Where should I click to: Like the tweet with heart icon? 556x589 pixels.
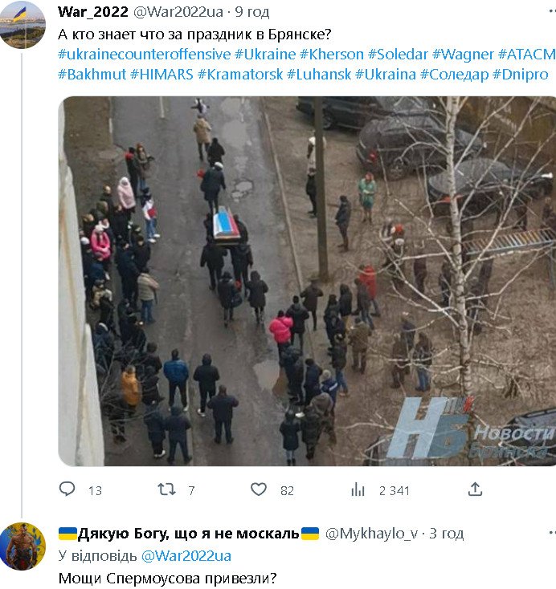coord(259,489)
